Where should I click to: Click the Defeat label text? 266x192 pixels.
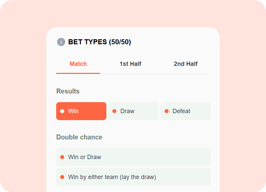pyautogui.click(x=181, y=111)
